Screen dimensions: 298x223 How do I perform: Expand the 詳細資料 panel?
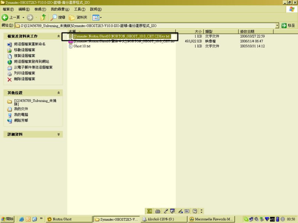pyautogui.click(x=58, y=134)
